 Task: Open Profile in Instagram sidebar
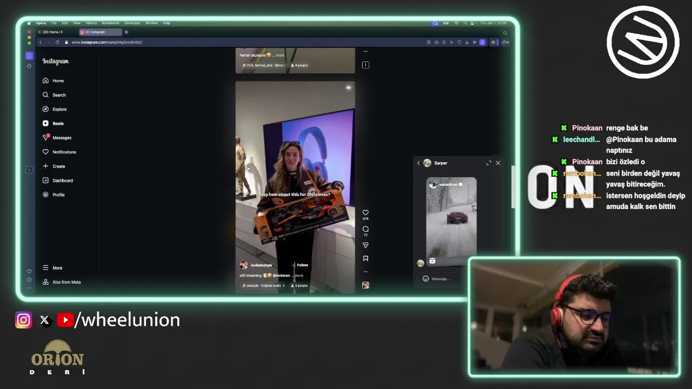tap(54, 194)
